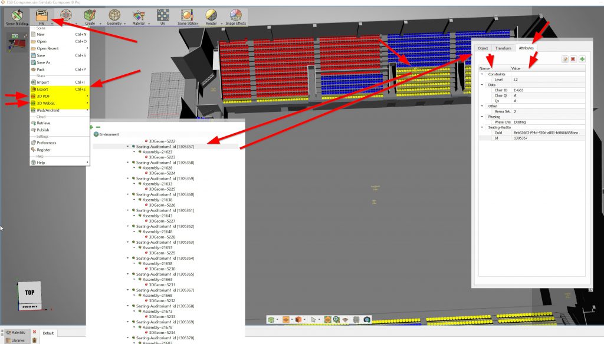Image resolution: width=604 pixels, height=344 pixels.
Task: Click the Scene States toolbar icon
Action: point(188,16)
